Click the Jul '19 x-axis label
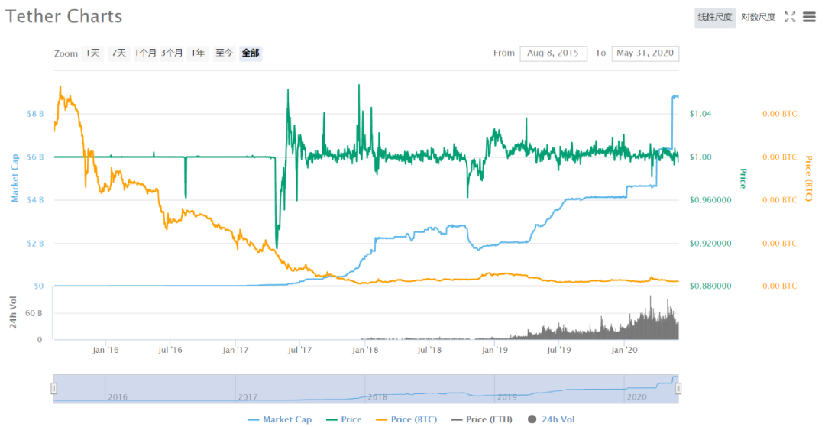 pyautogui.click(x=559, y=349)
